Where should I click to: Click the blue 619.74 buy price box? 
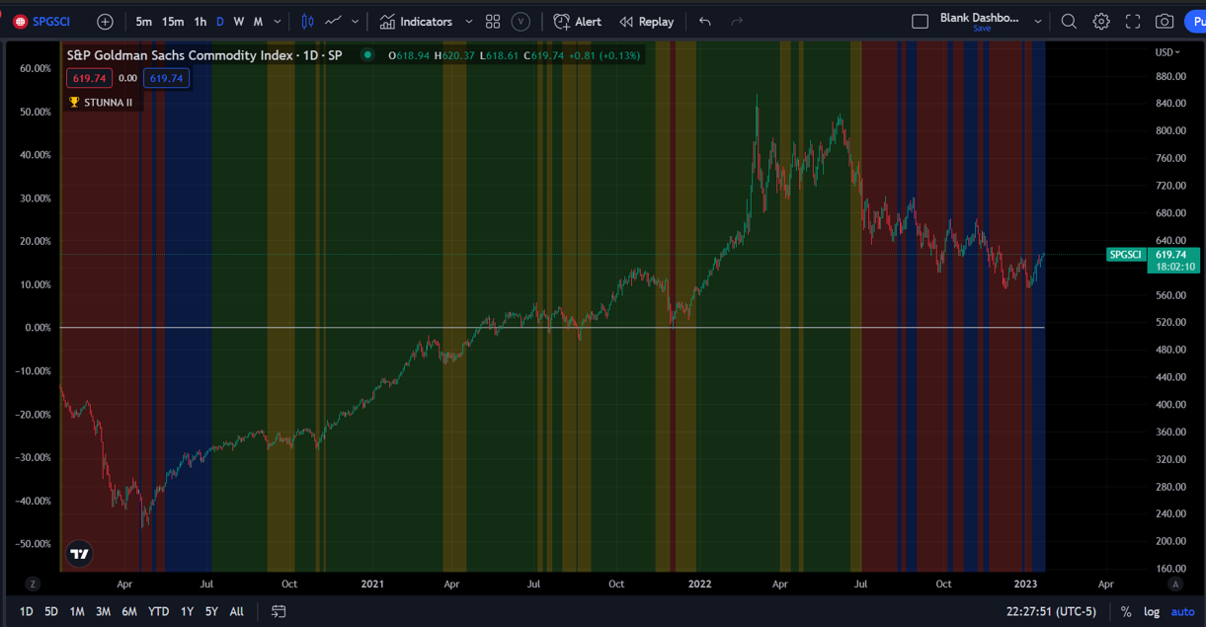coord(166,78)
